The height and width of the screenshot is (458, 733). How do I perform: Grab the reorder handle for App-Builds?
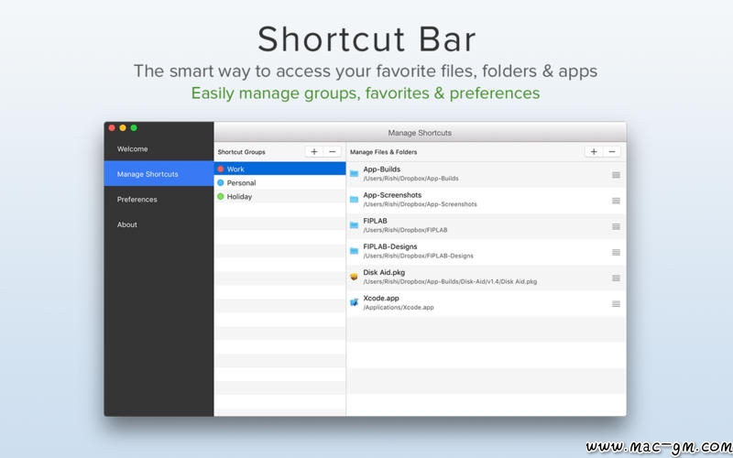point(616,175)
